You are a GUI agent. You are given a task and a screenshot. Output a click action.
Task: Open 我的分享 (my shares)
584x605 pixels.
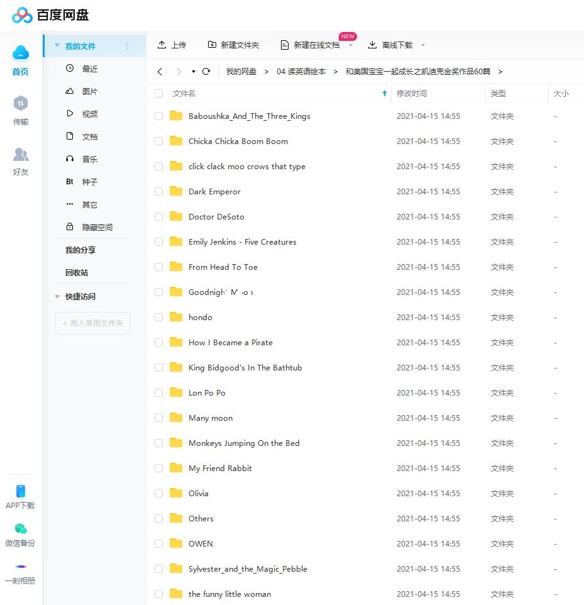point(80,250)
